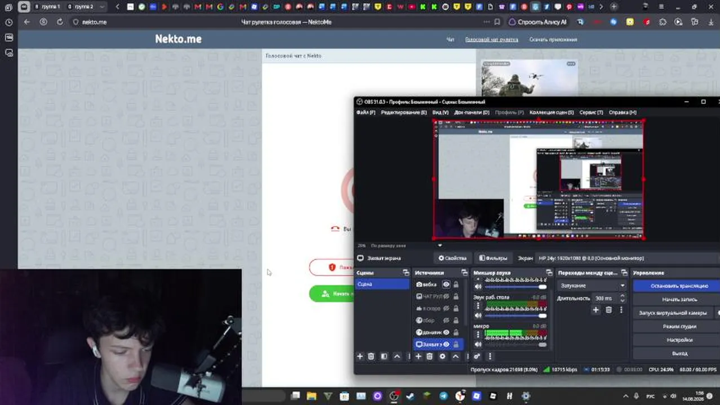Screen dimensions: 720x405
Task: Open OBS Док-панели menu
Action: [472, 112]
